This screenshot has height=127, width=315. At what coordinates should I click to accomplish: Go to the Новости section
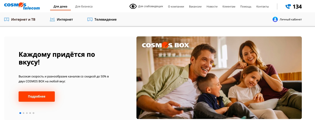tap(212, 6)
